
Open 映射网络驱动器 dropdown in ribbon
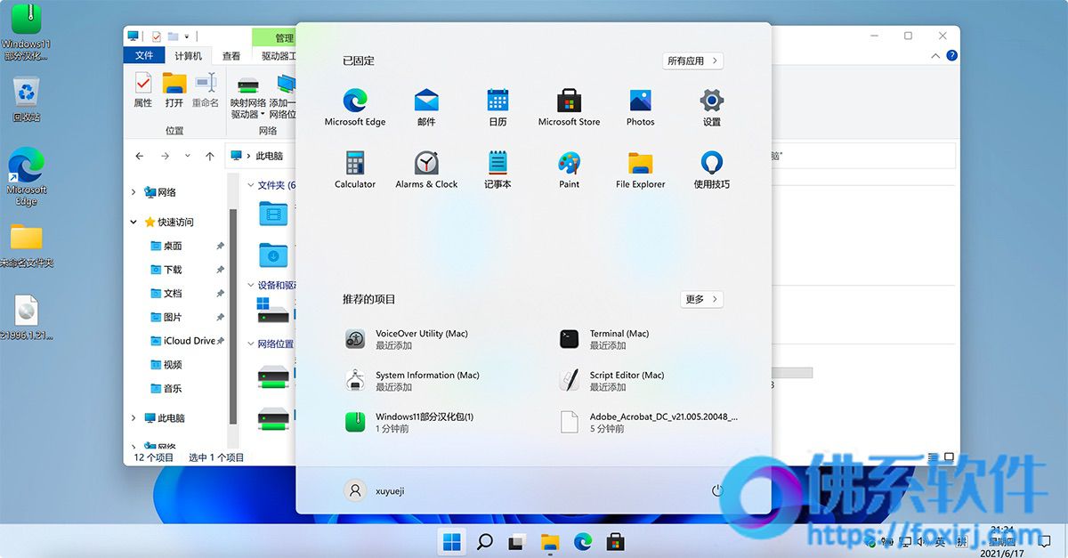coord(247,97)
